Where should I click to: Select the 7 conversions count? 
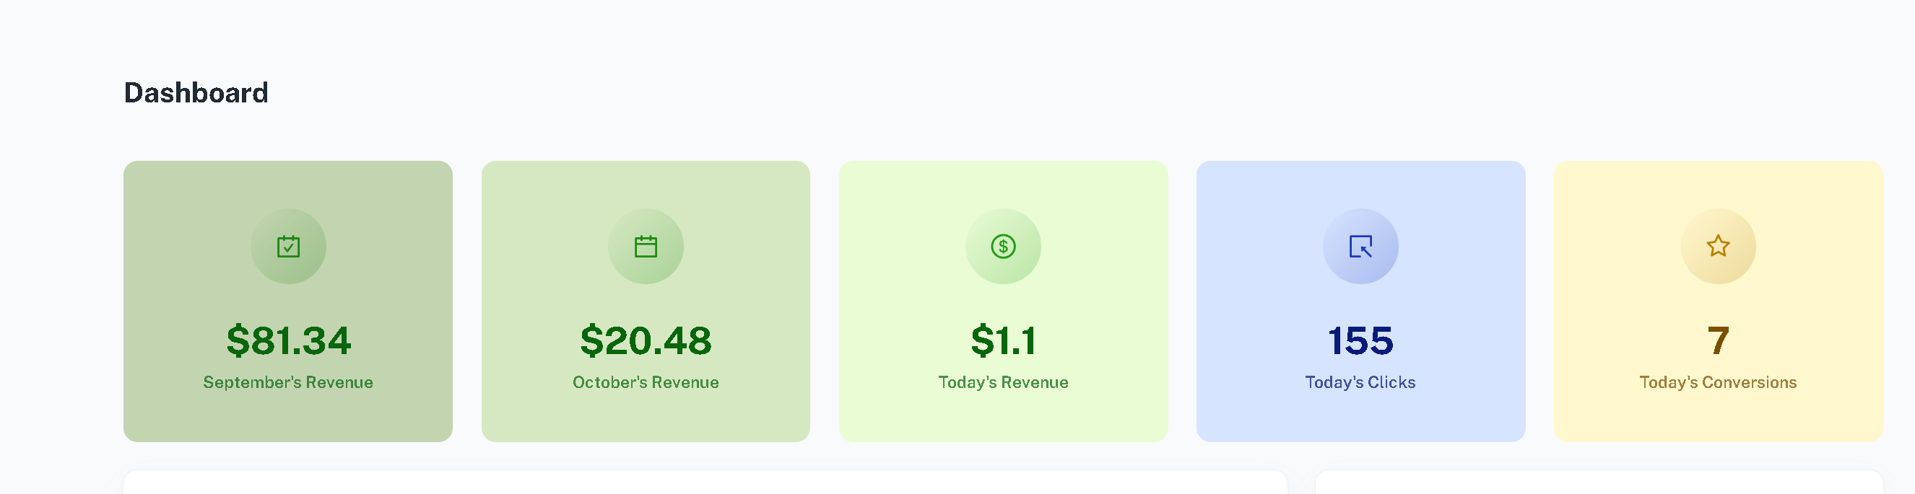(x=1718, y=340)
